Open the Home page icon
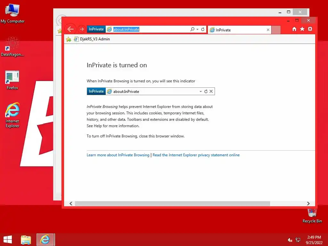The image size is (328, 246). (294, 29)
